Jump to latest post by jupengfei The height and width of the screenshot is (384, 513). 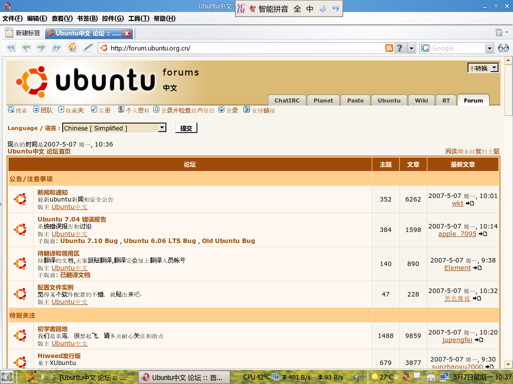point(479,340)
